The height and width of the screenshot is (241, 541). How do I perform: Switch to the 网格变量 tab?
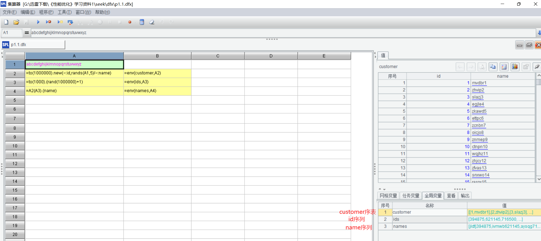coord(388,196)
